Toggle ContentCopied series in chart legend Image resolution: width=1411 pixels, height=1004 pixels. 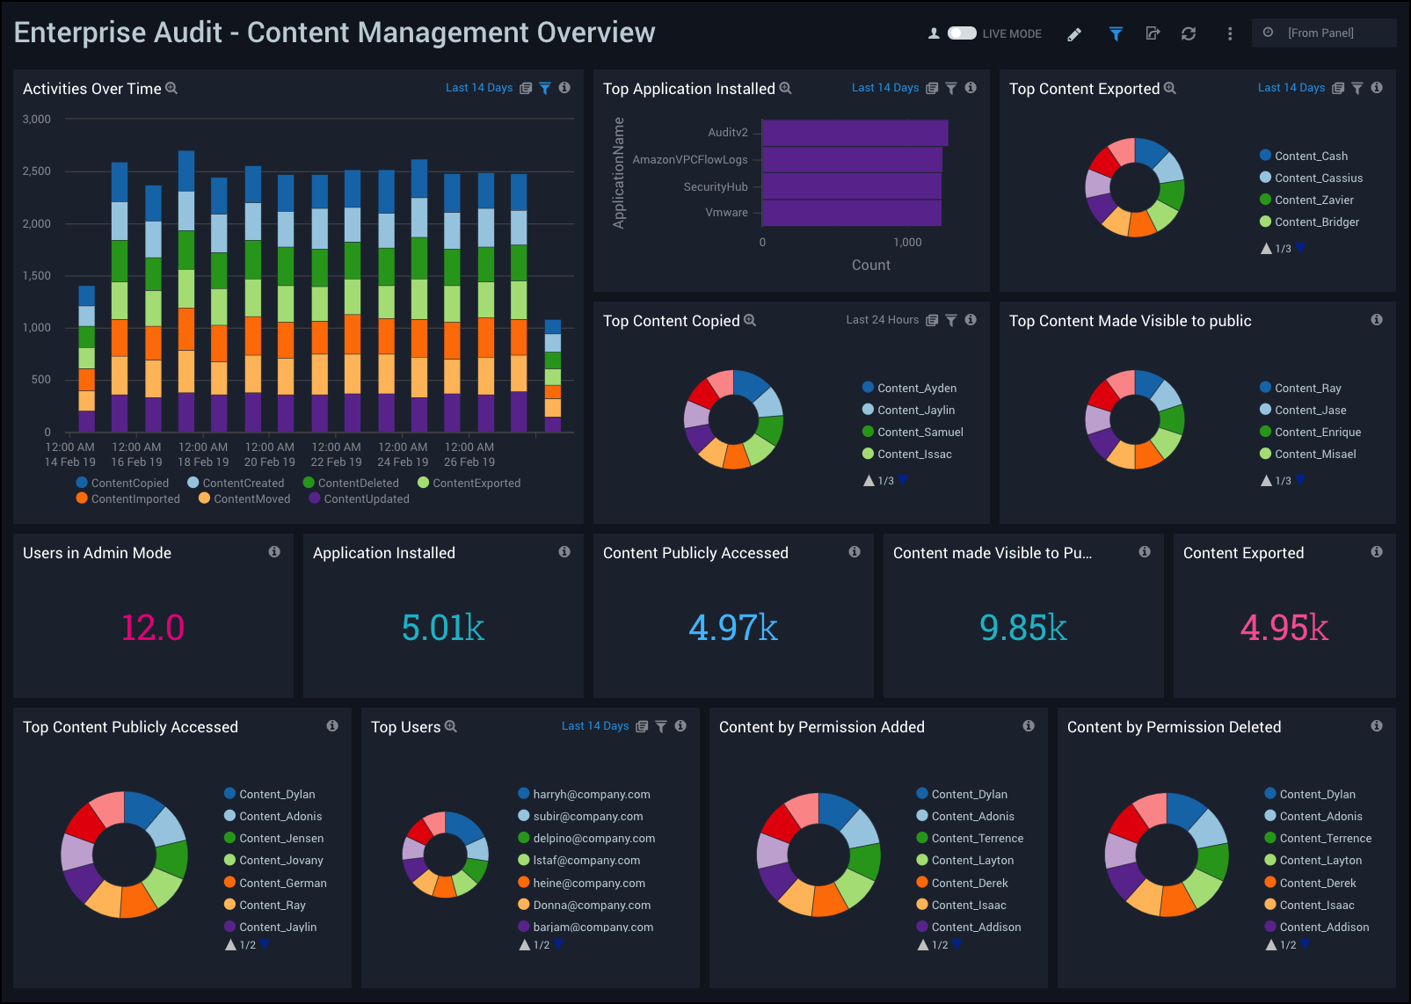tap(122, 483)
